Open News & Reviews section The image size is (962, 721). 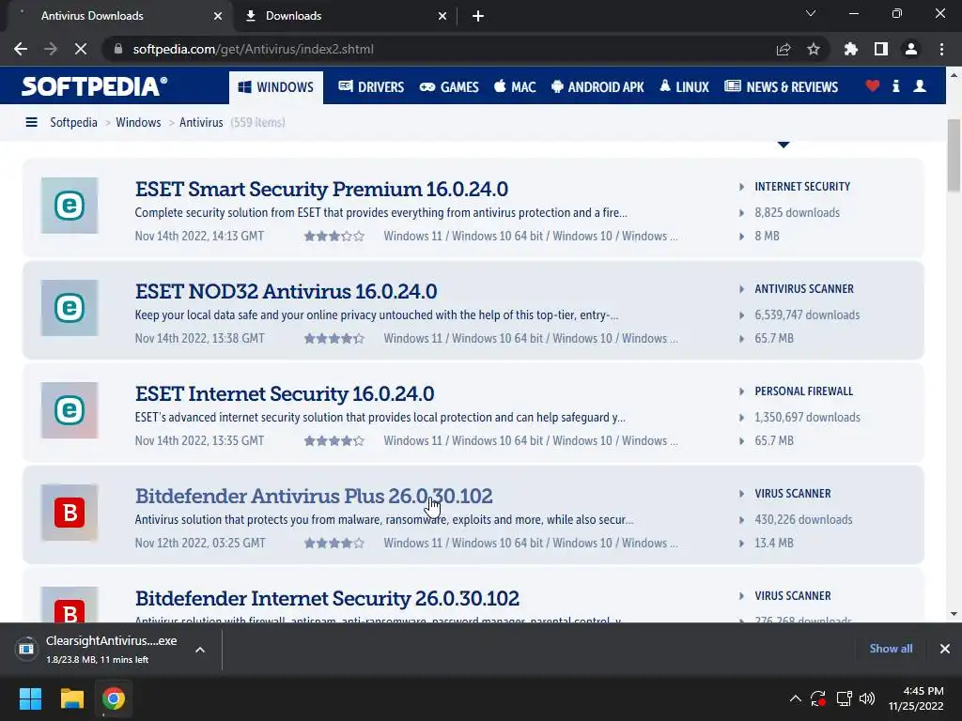point(781,87)
